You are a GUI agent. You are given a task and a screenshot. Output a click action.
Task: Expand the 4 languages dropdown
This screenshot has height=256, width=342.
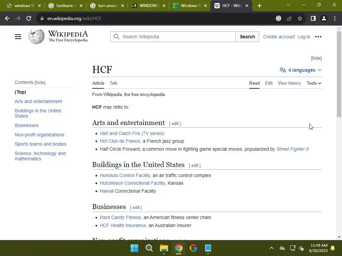pos(300,70)
